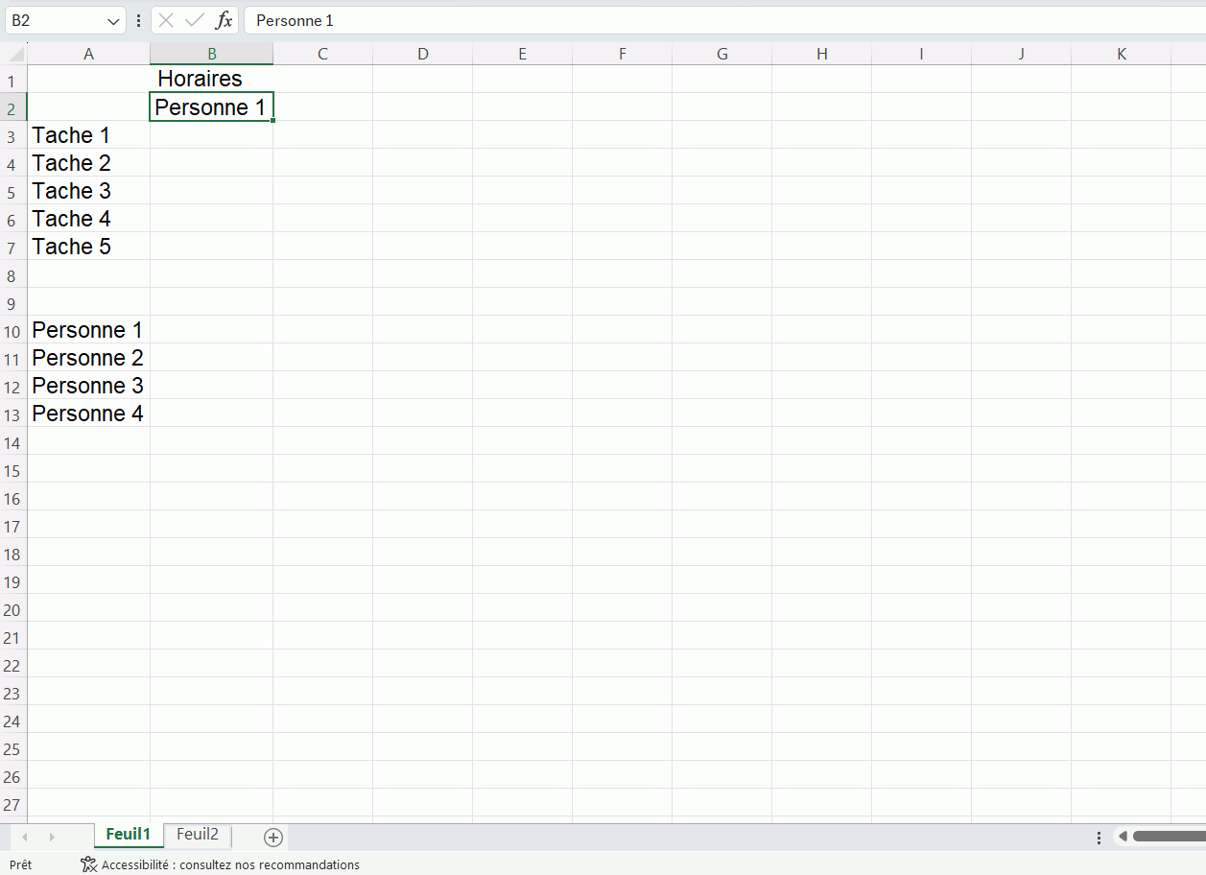
Task: Open the Name Box dropdown arrow
Action: click(113, 20)
